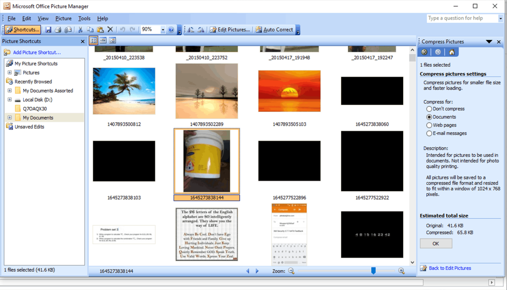Click the Undo arrow icon
This screenshot has height=290, width=507.
122,30
